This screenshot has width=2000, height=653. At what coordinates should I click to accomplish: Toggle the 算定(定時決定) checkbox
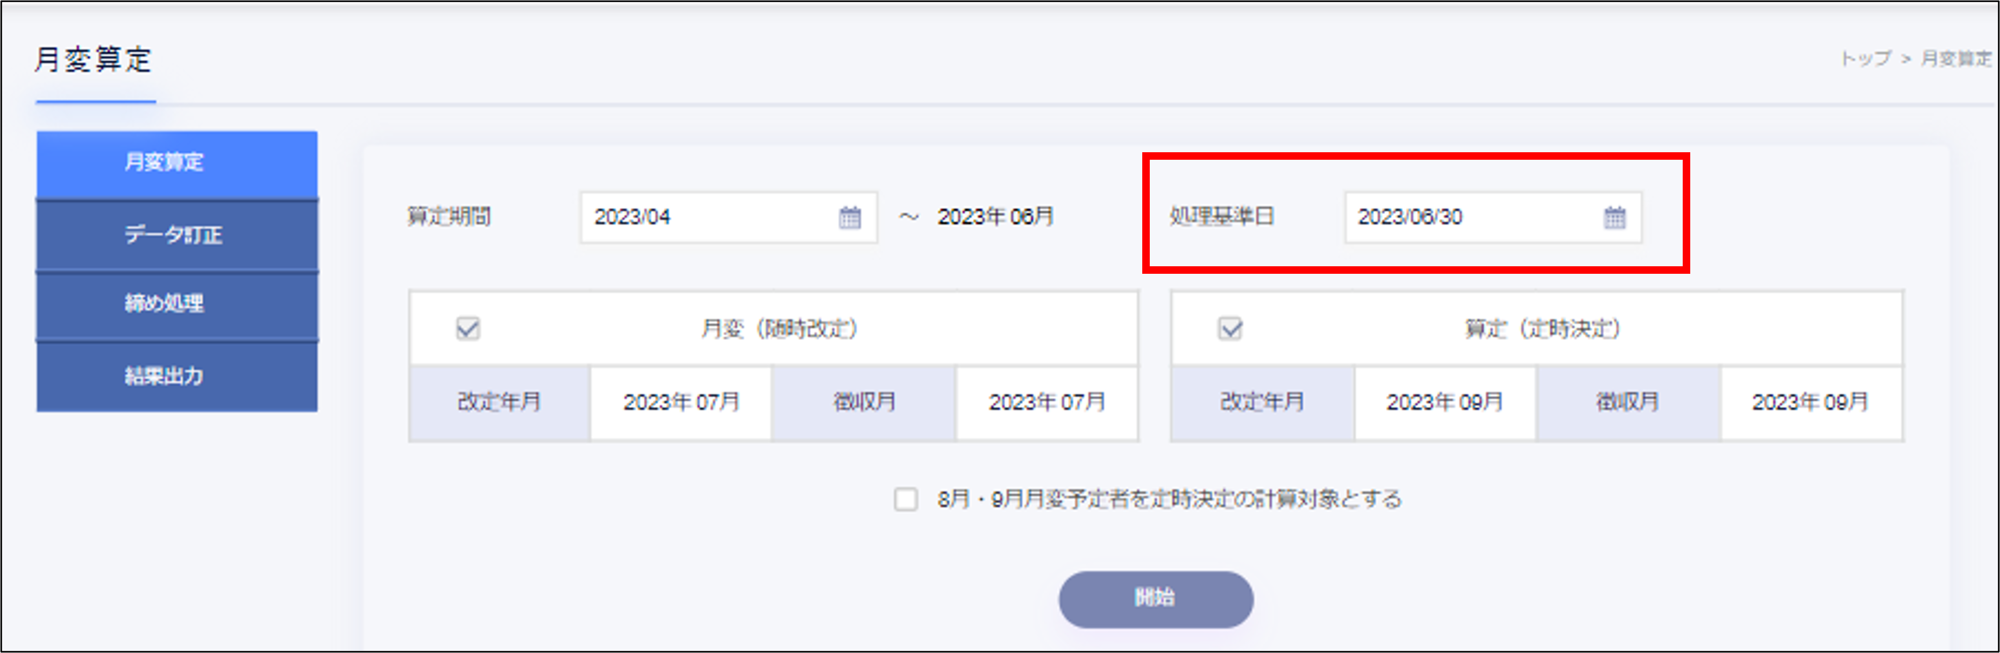pos(1230,329)
